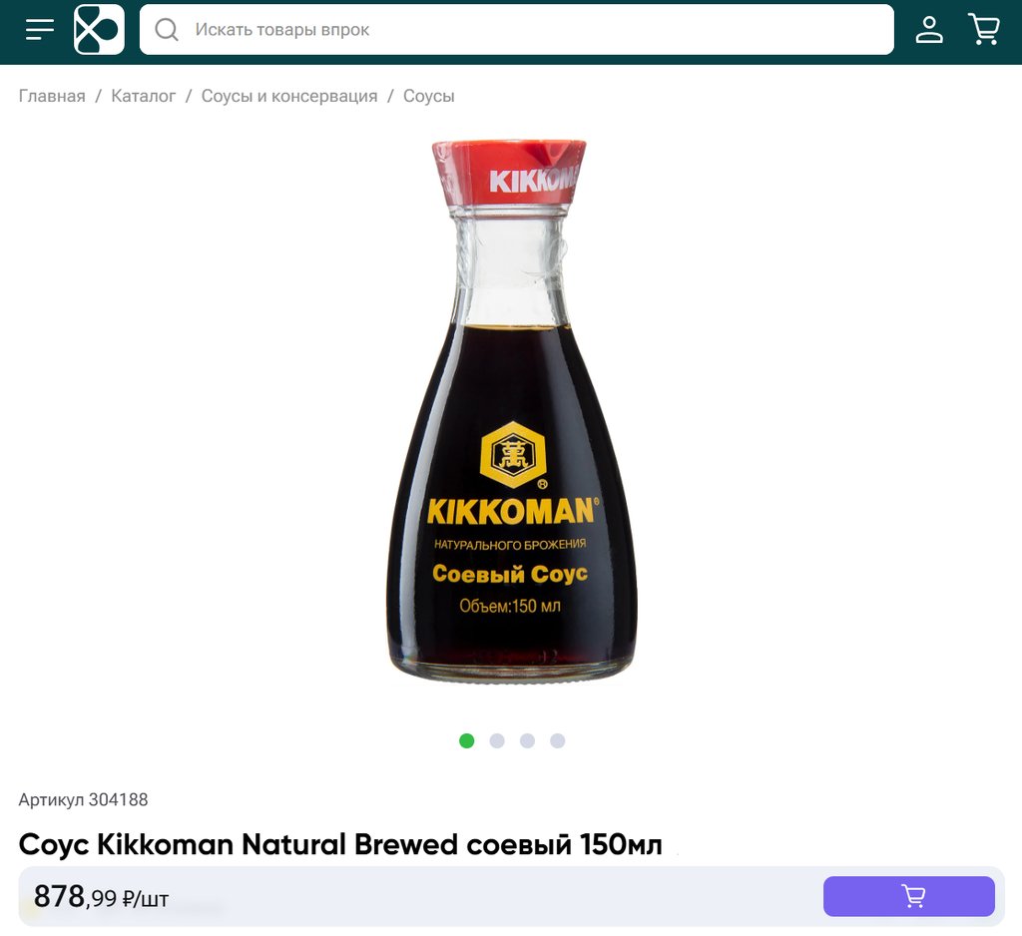Image resolution: width=1022 pixels, height=936 pixels.
Task: Open the shopping cart icon in header
Action: 984,29
